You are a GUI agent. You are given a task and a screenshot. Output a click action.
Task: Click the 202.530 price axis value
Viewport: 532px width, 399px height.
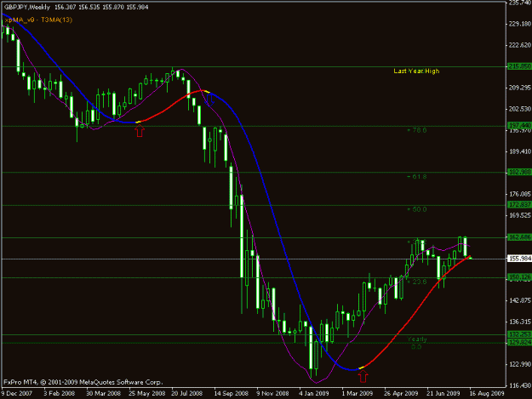pyautogui.click(x=520, y=109)
